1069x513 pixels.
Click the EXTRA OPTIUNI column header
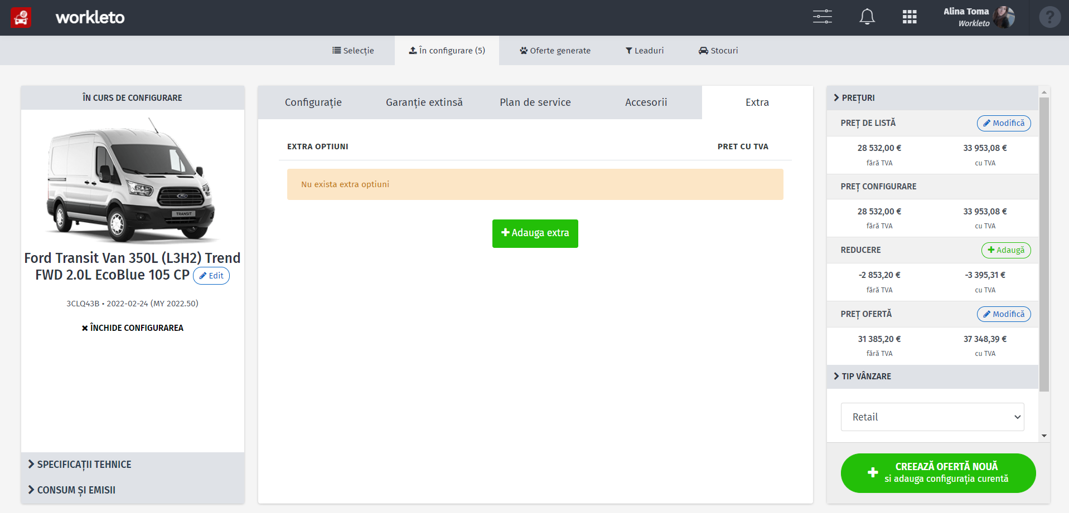coord(318,146)
